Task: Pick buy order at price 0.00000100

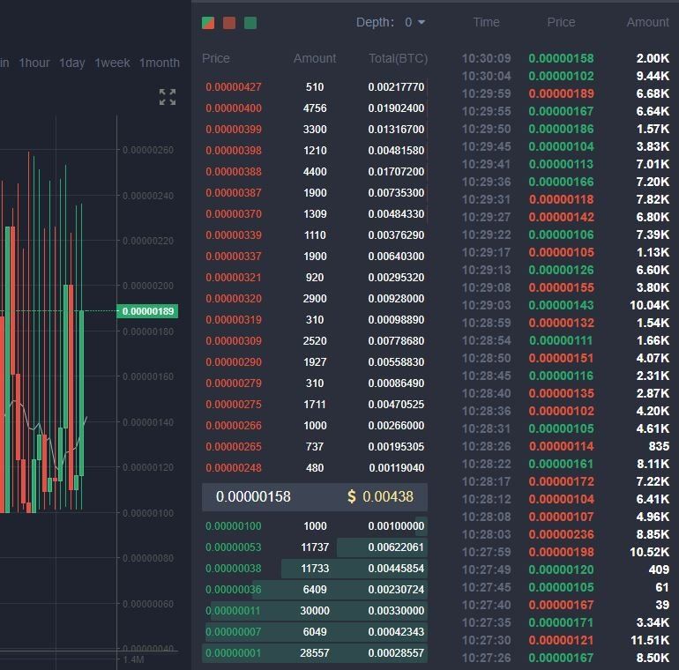Action: coord(234,526)
